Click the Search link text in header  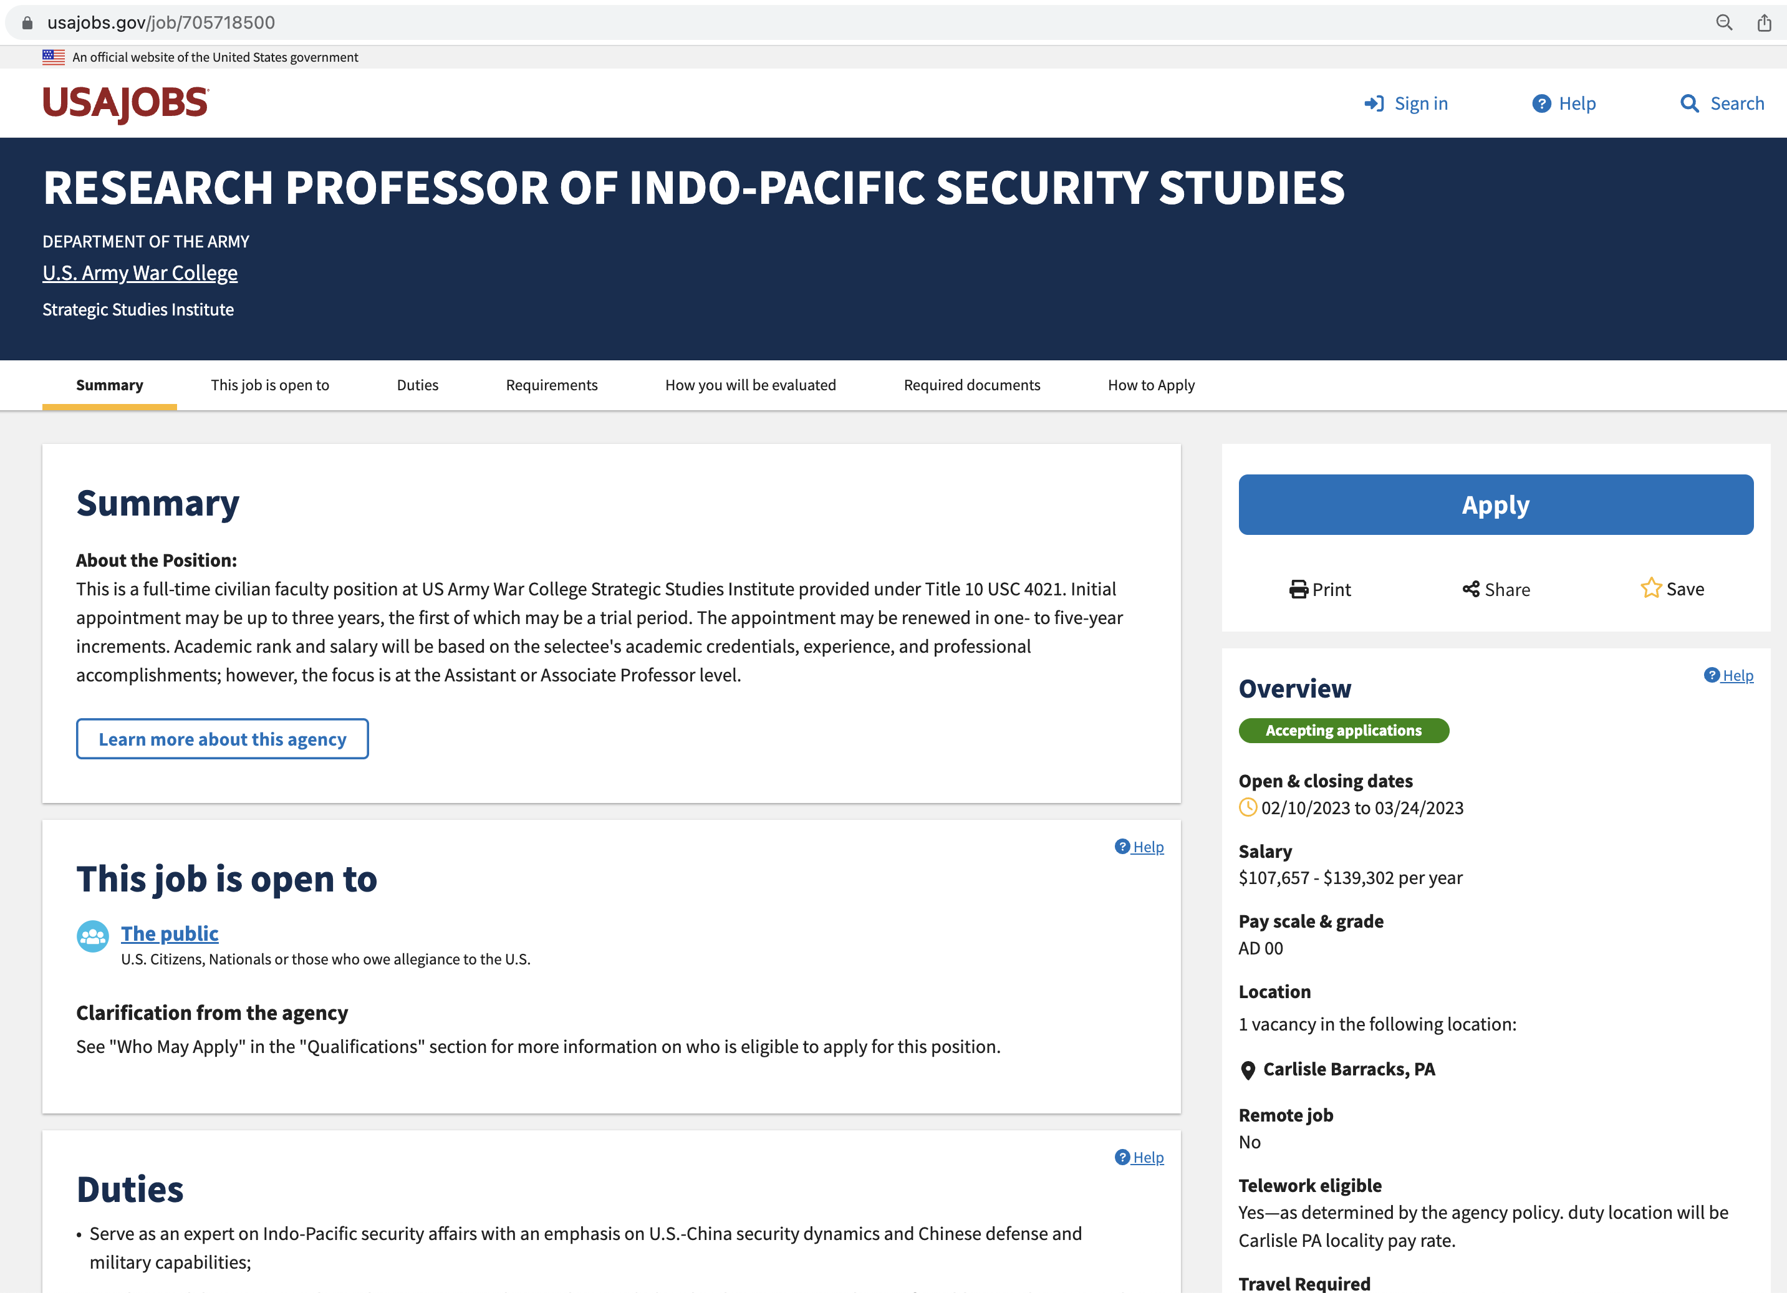(1736, 104)
